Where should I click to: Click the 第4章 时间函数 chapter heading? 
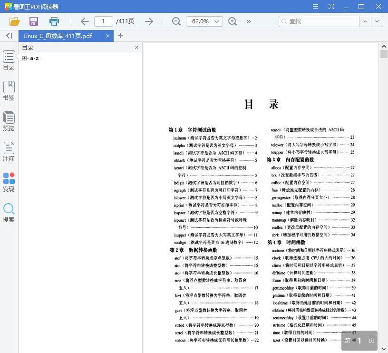click(286, 242)
